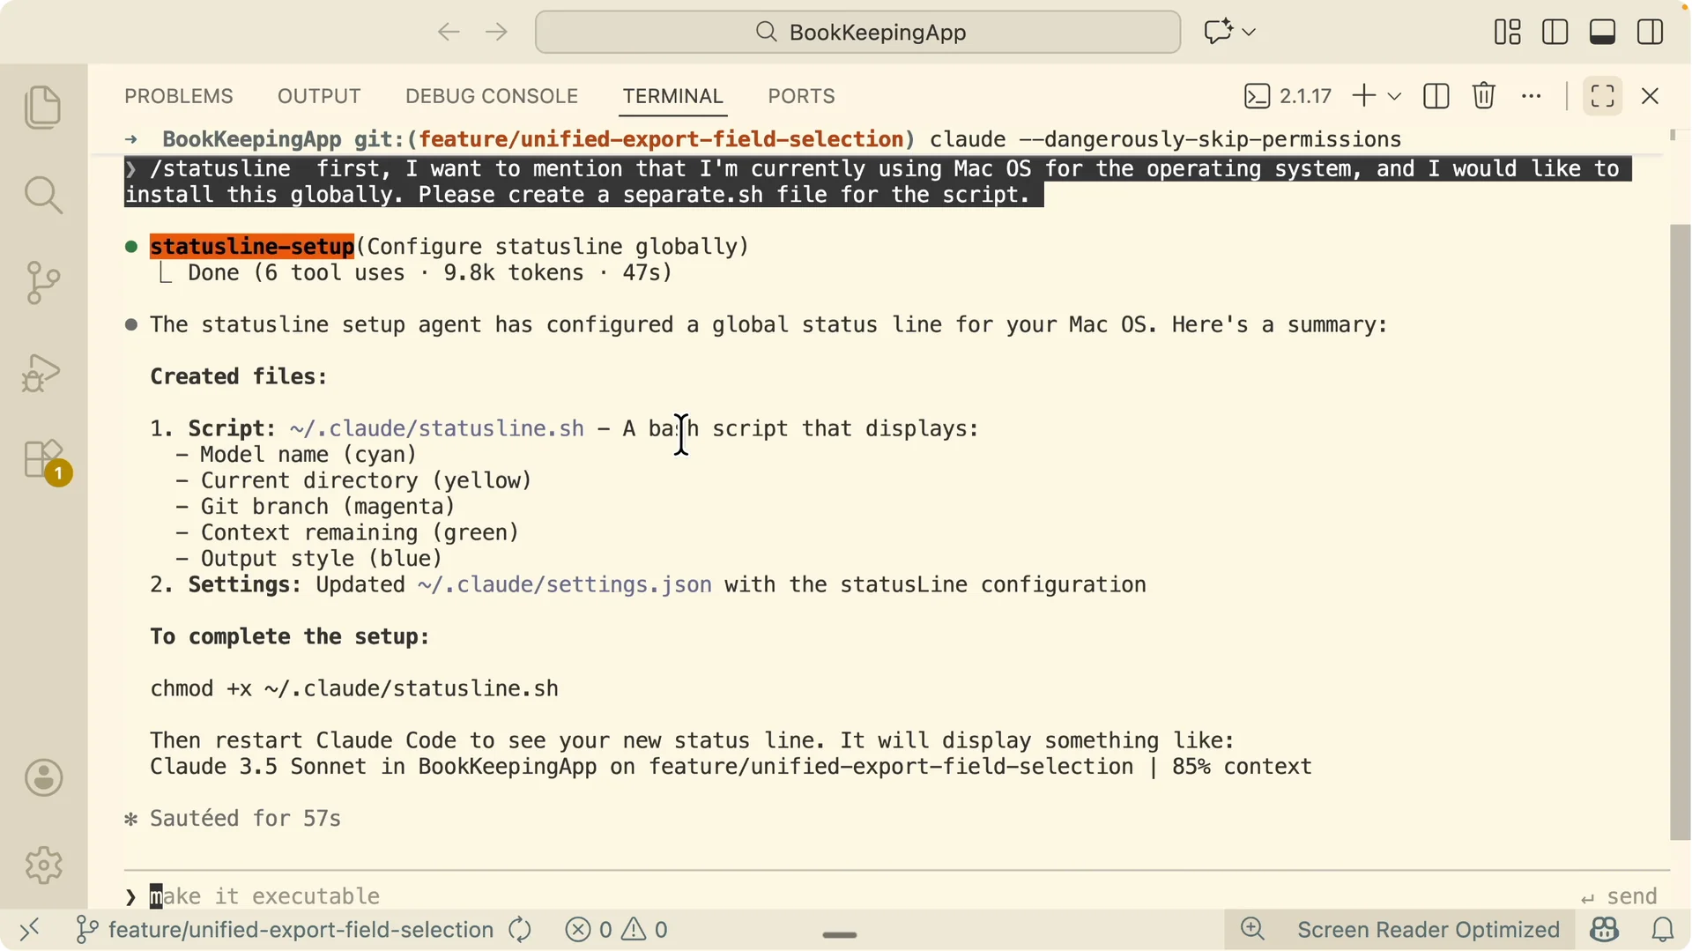This screenshot has height=951, width=1692.
Task: Open the errors count in status bar
Action: tap(589, 930)
